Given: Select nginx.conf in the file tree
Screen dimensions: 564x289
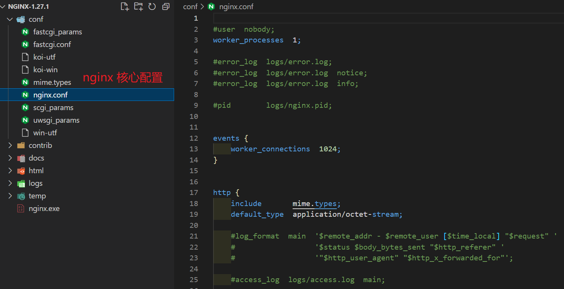Looking at the screenshot, I should 51,95.
